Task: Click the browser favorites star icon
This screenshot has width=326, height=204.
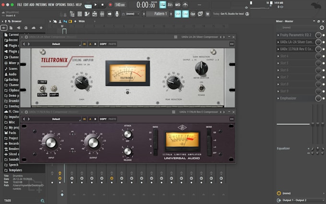Action: [x=41, y=28]
